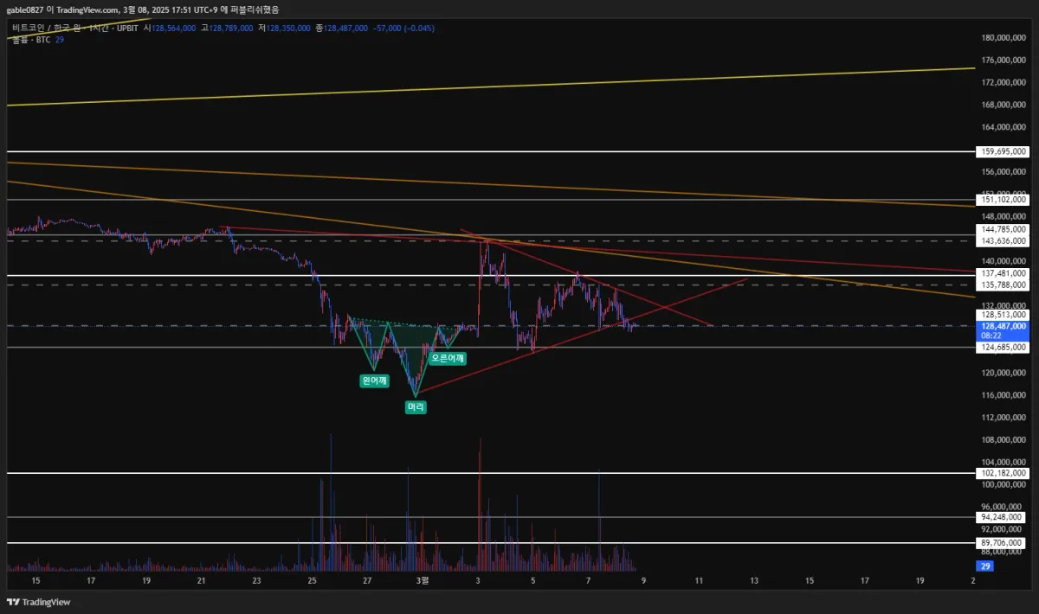The image size is (1039, 614).
Task: Select the 머리 head pattern label
Action: pos(416,406)
